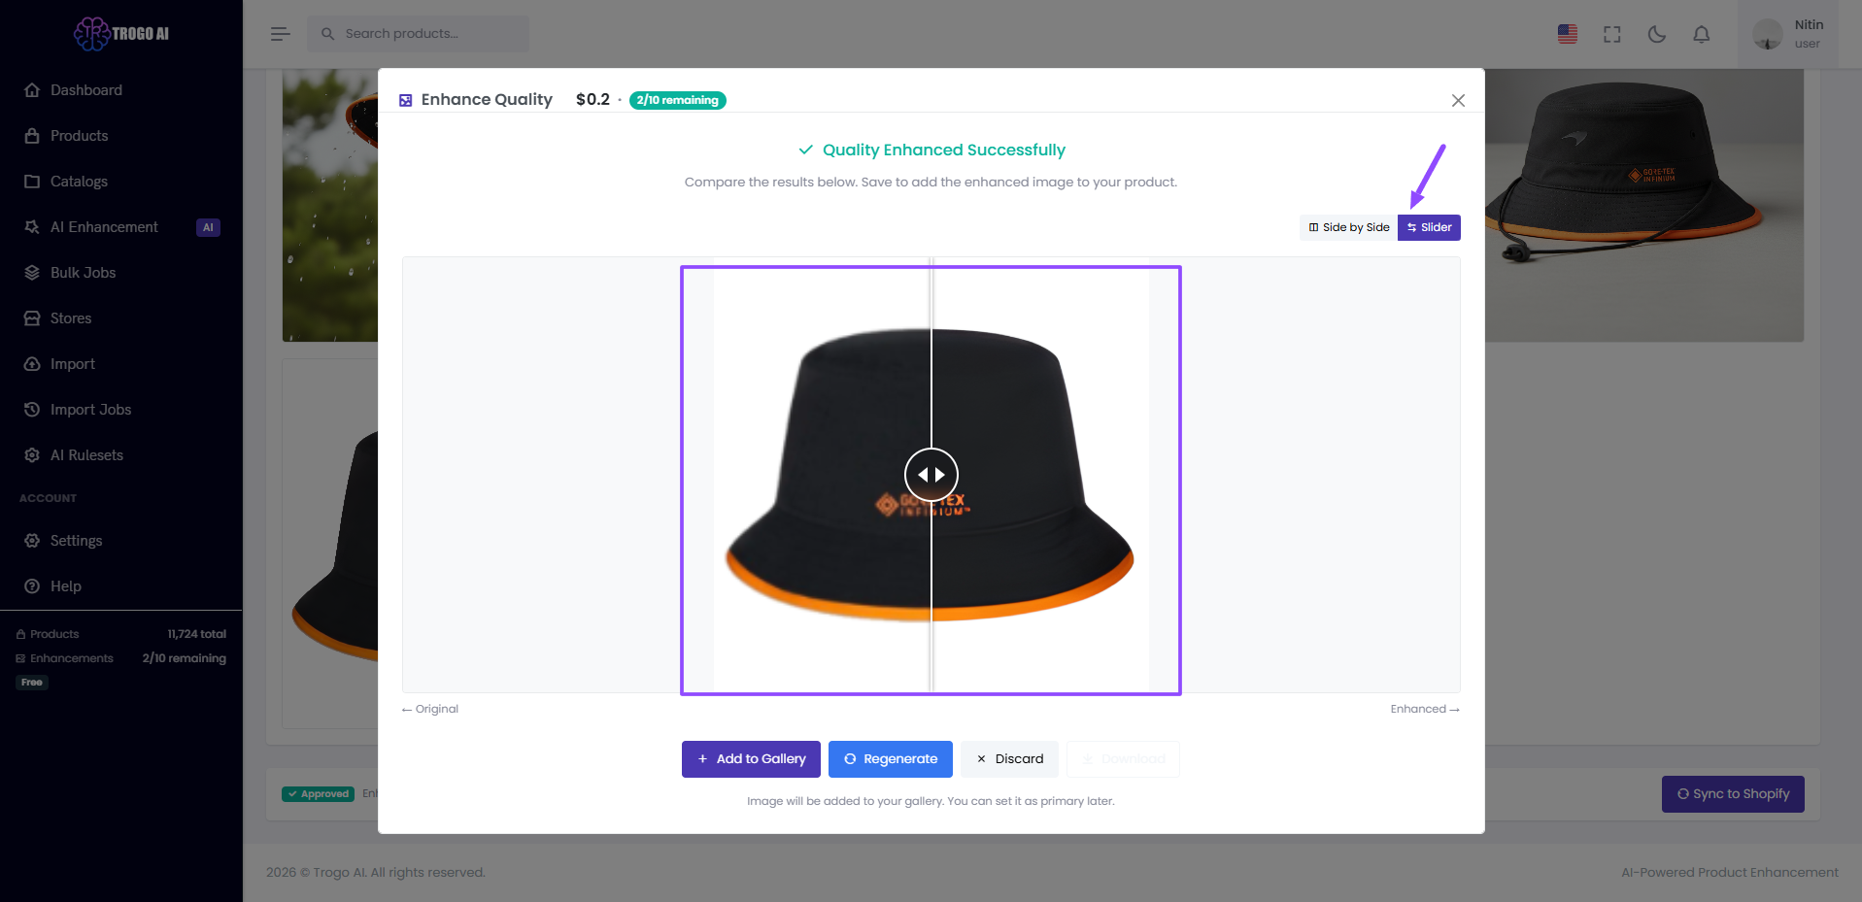Grab the before/after comparison slider handle
The width and height of the screenshot is (1862, 902).
[931, 475]
